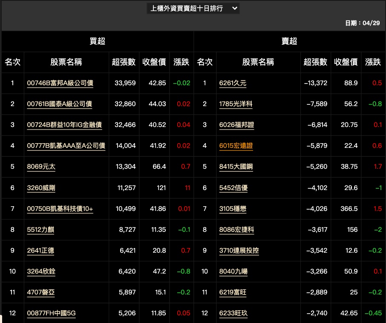Image resolution: width=386 pixels, height=323 pixels.
Task: Open the 3260威剛 stock page
Action: point(41,187)
